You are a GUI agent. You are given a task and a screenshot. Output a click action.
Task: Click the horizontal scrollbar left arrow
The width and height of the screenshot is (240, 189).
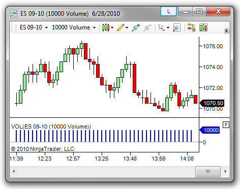click(14, 171)
